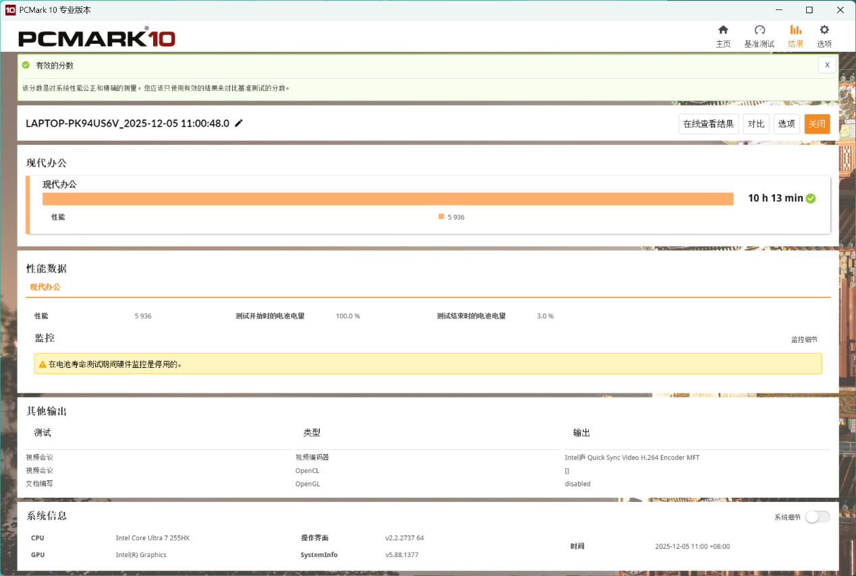Switch to the 现代办公 performance data tab
The image size is (856, 576).
[45, 287]
